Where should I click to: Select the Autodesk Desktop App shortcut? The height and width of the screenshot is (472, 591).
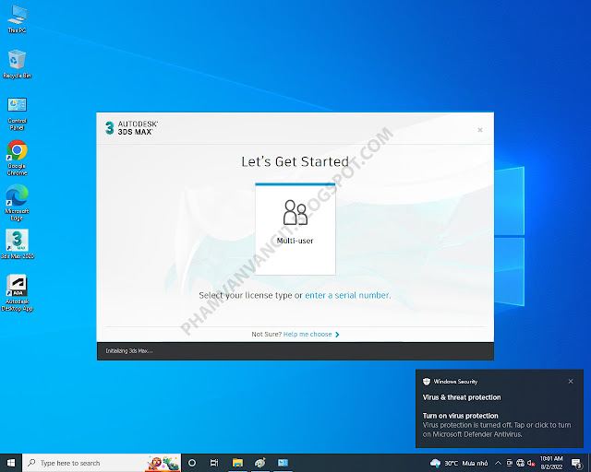tap(17, 293)
